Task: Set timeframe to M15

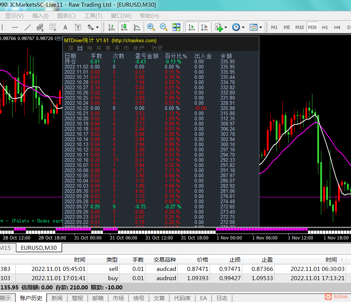Action: pyautogui.click(x=299, y=27)
